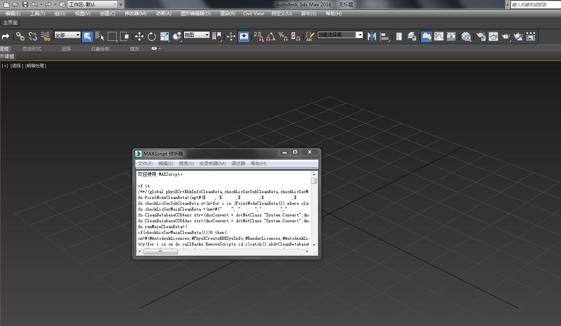Activate Select and Uniform Scale tool
Viewport: 561px width, 326px height.
click(x=164, y=37)
